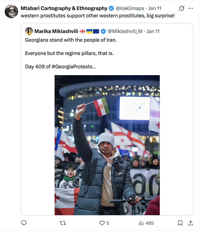
Task: Reply to the tweet via speech bubble
Action: click(24, 223)
